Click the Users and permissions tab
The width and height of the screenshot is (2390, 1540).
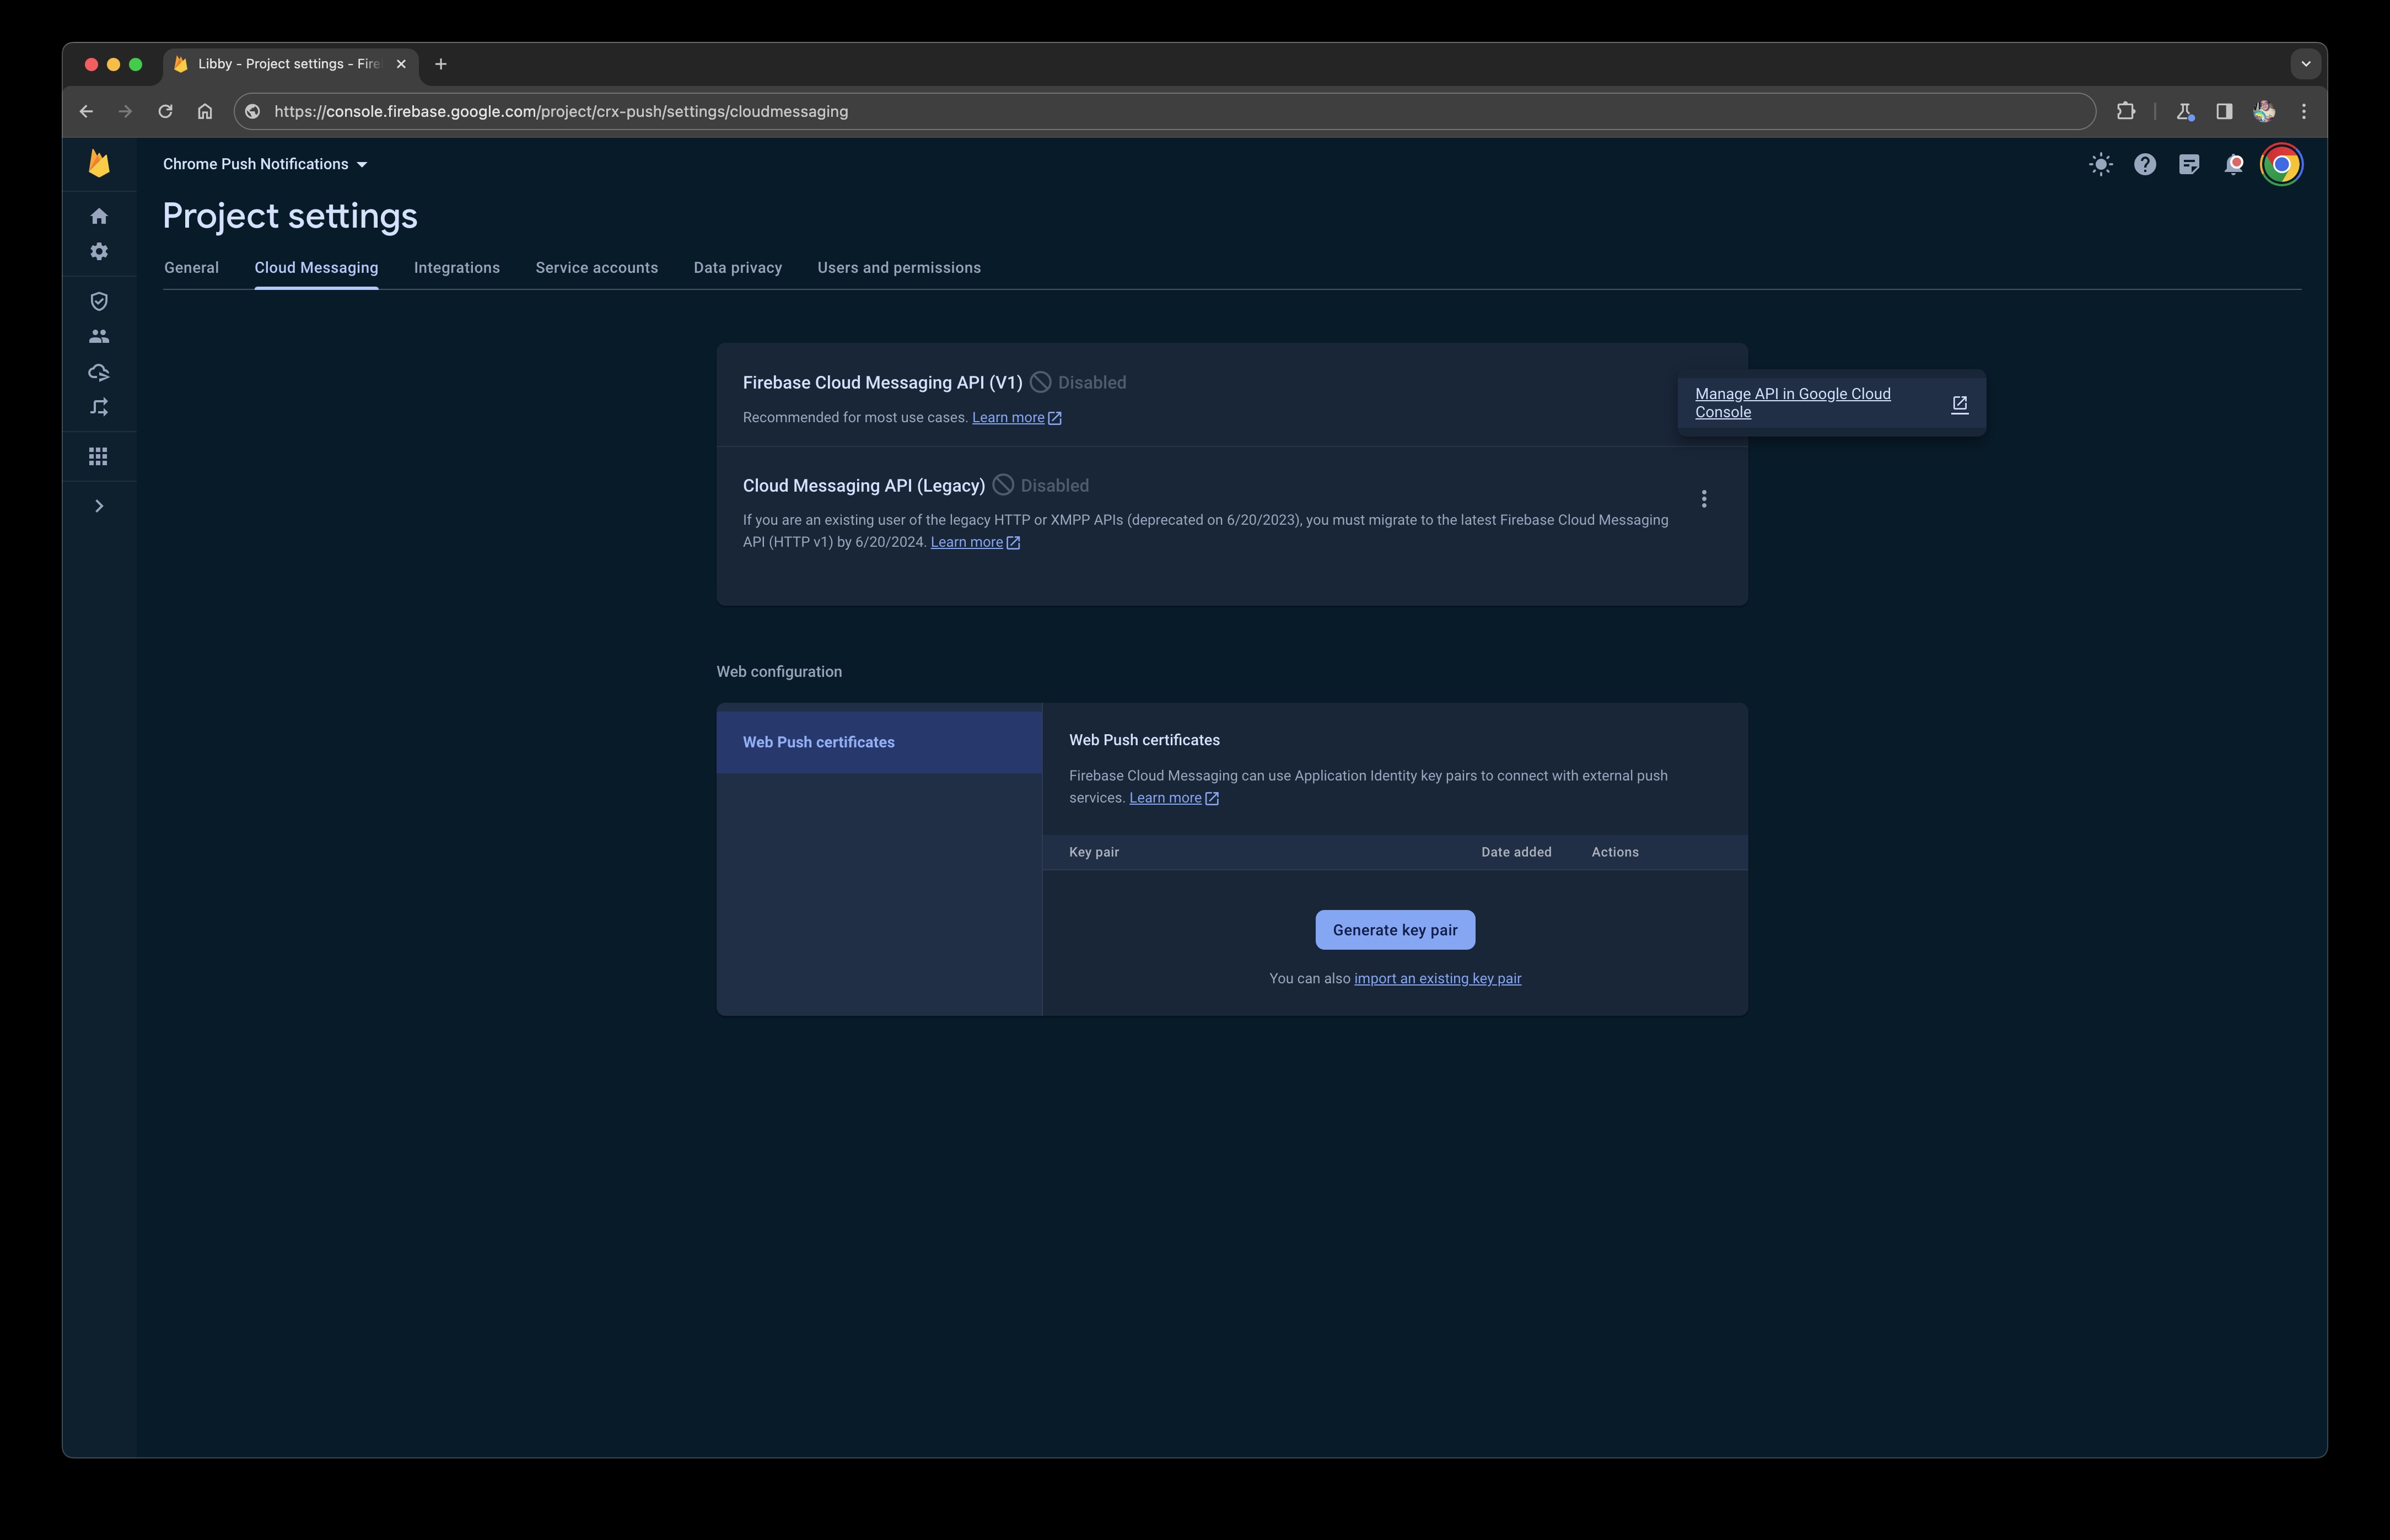(899, 267)
